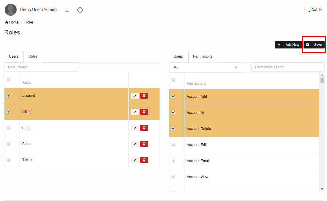Focus the Permission search field

click(287, 67)
